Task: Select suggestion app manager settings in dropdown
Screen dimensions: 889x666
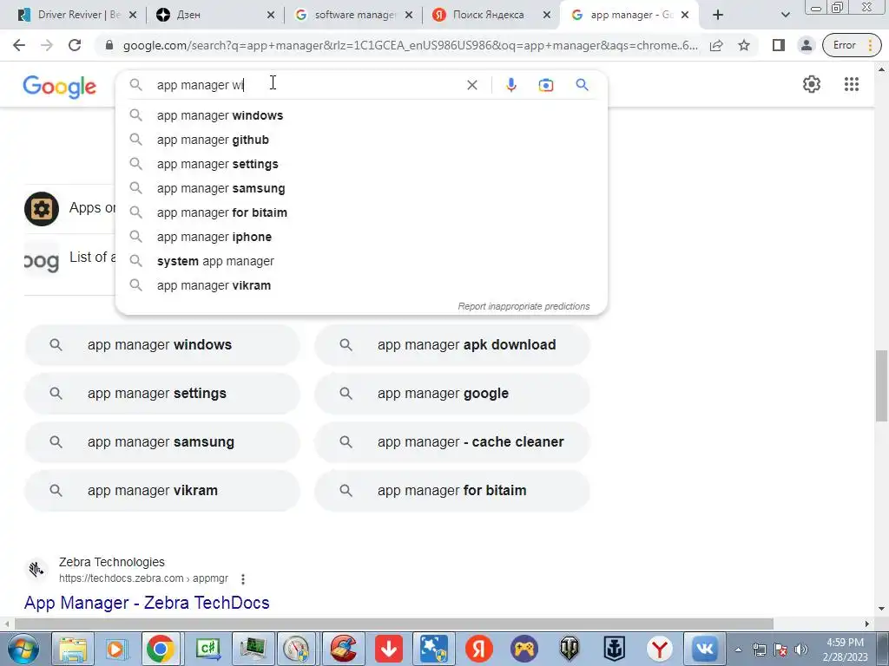Action: pos(361,164)
